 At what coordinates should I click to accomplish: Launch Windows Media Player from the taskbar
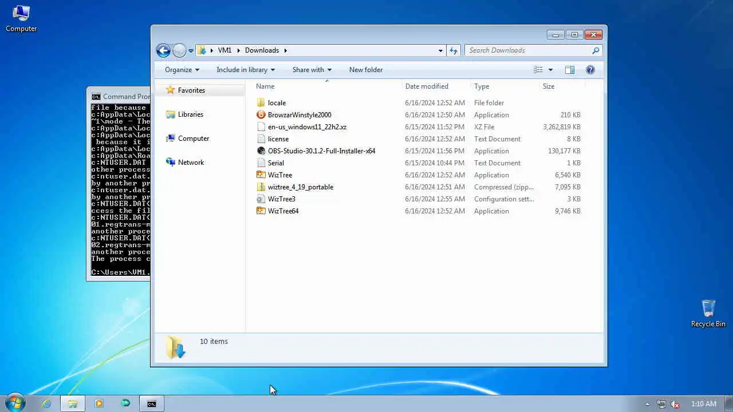(99, 403)
